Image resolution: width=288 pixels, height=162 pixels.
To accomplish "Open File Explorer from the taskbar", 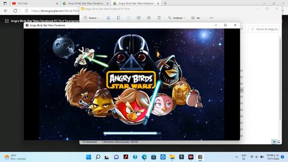I will point(172,157).
